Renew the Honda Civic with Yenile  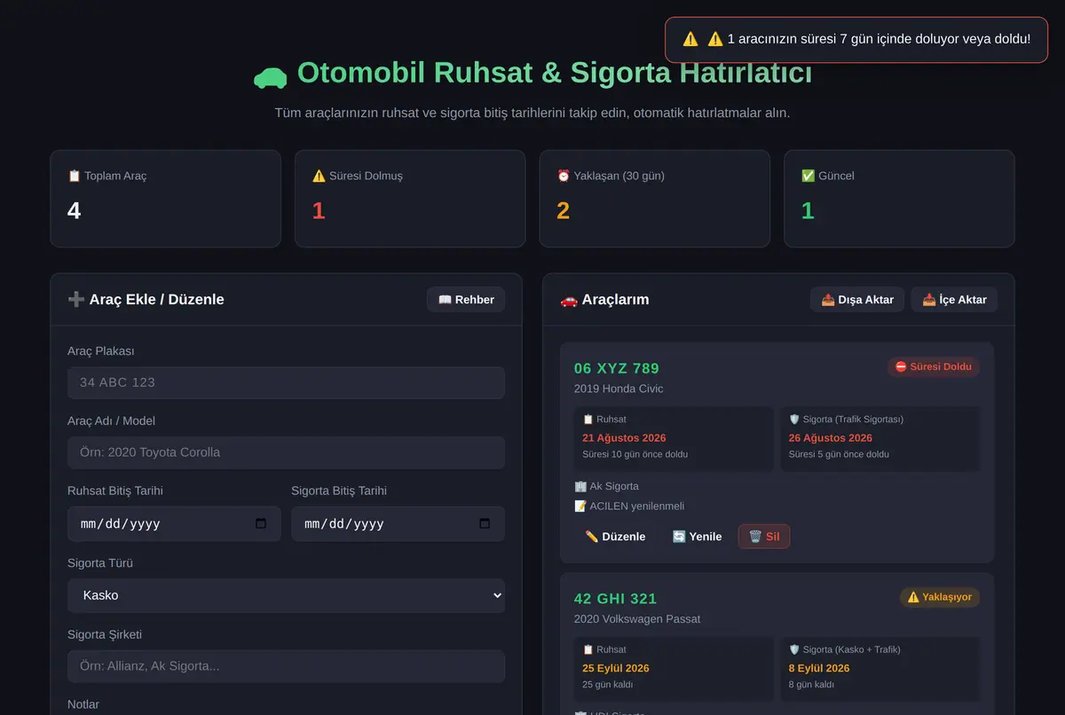point(697,537)
